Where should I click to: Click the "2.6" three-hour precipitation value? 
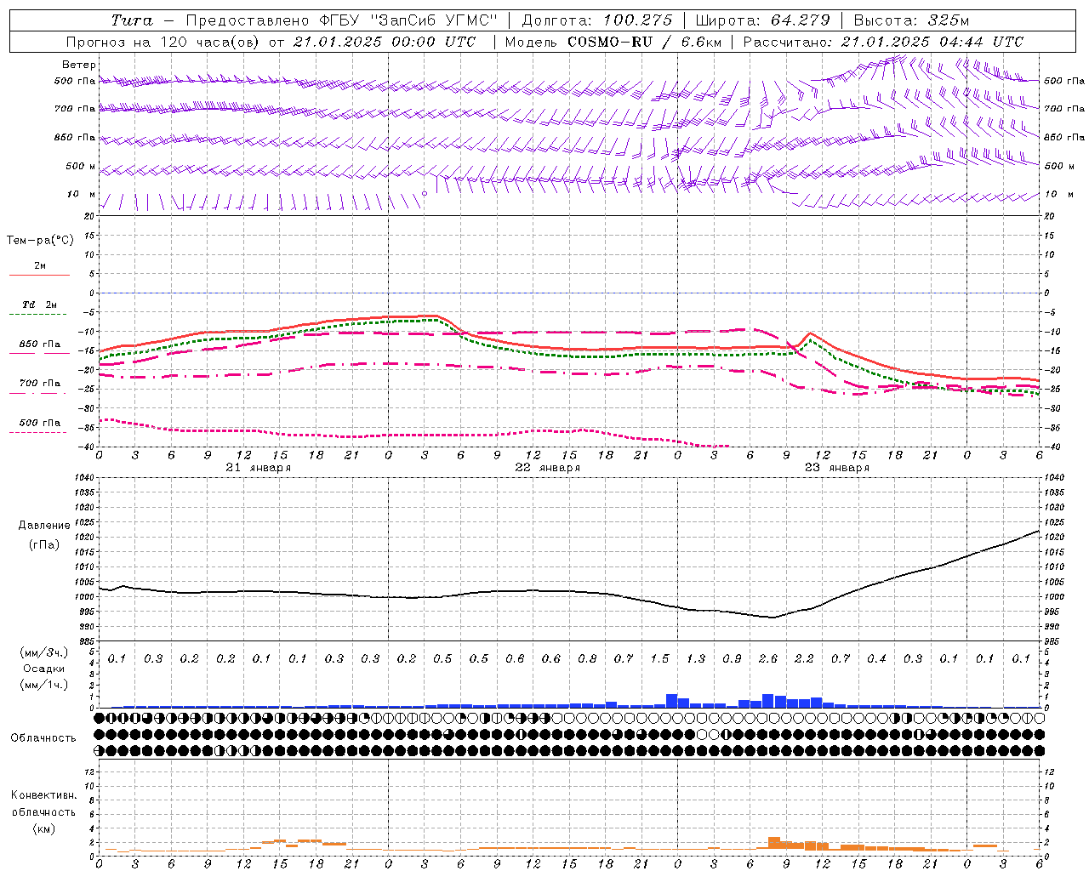click(768, 659)
